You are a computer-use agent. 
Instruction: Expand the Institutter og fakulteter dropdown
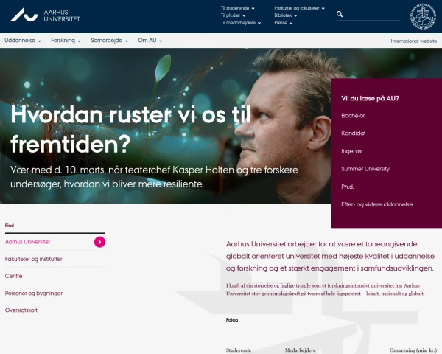pos(299,8)
